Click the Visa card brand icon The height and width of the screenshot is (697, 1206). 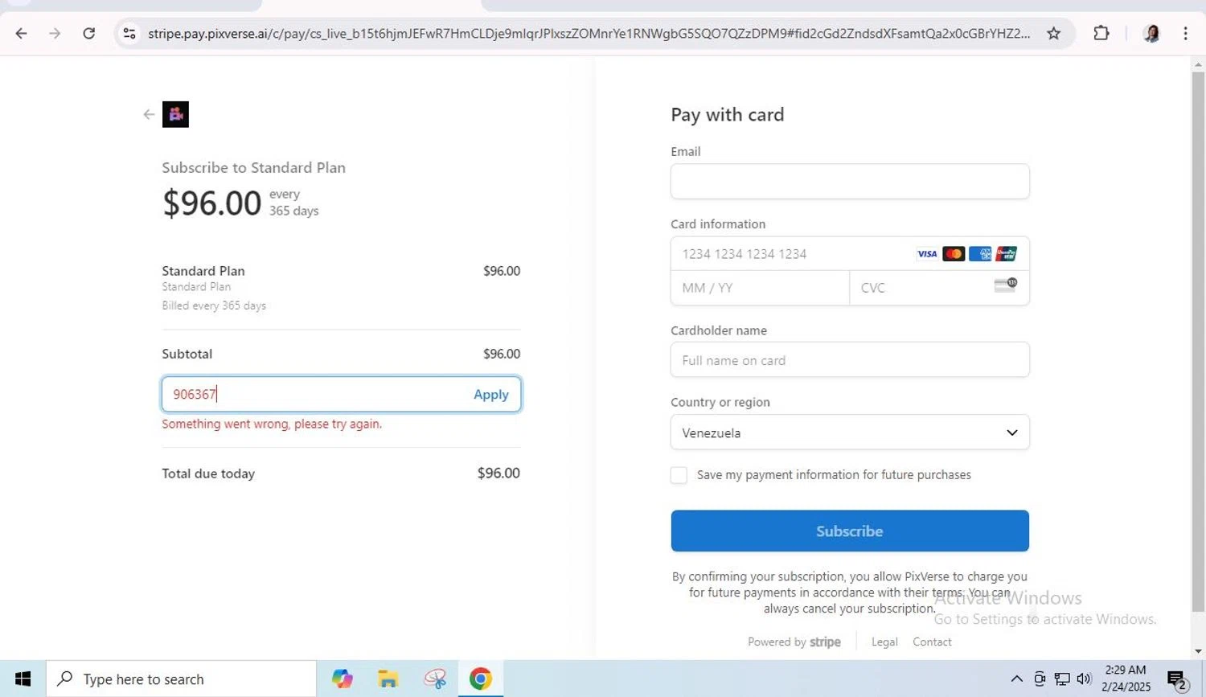927,254
